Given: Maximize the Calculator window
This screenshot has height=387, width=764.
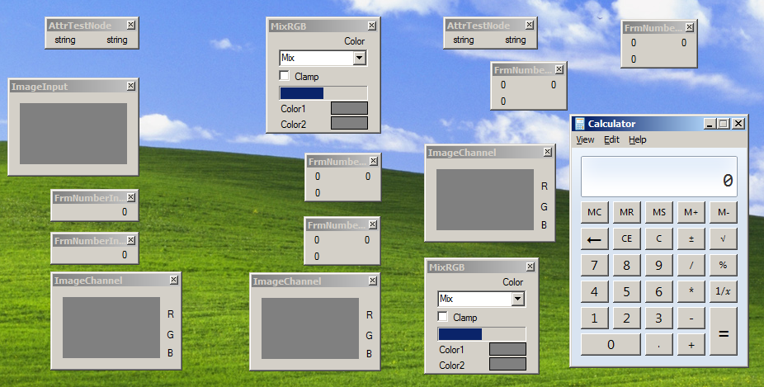Looking at the screenshot, I should pos(723,124).
